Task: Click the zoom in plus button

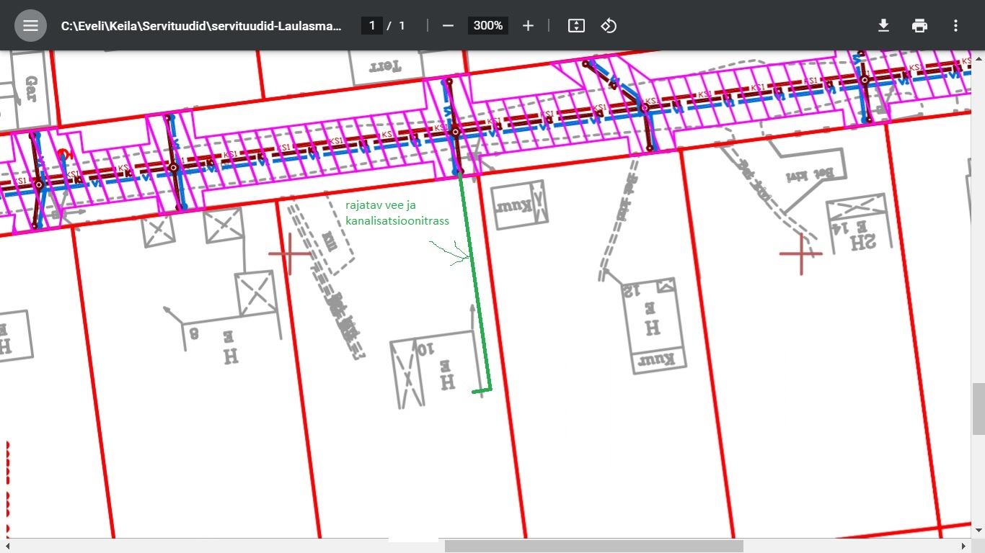Action: tap(528, 26)
